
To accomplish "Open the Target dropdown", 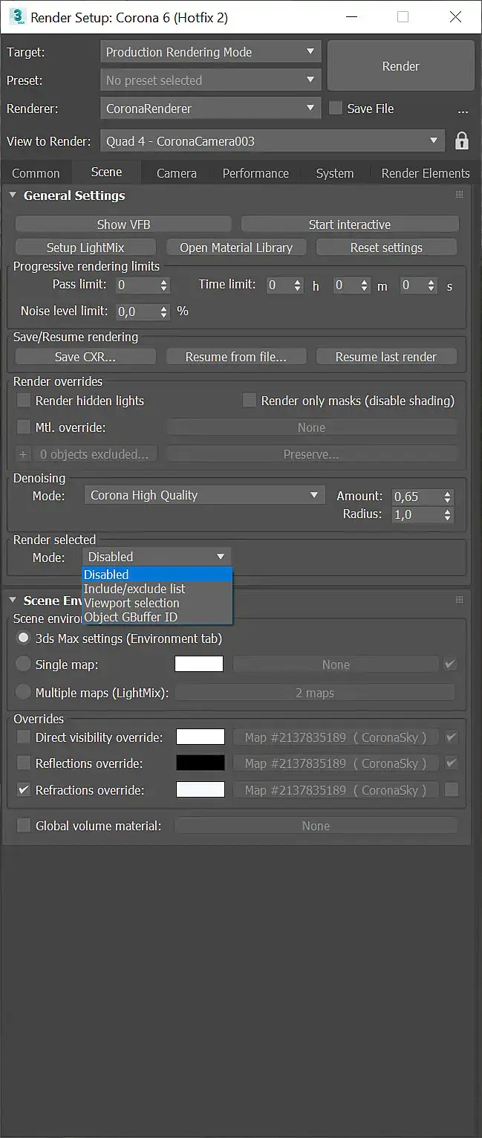I will coord(210,52).
